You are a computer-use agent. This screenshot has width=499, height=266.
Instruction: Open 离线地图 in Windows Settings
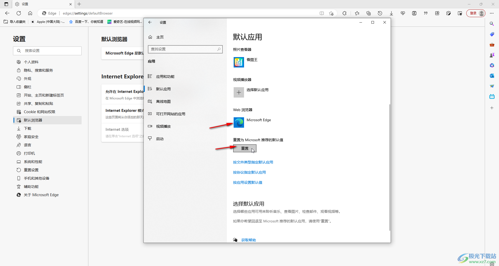coord(185,101)
